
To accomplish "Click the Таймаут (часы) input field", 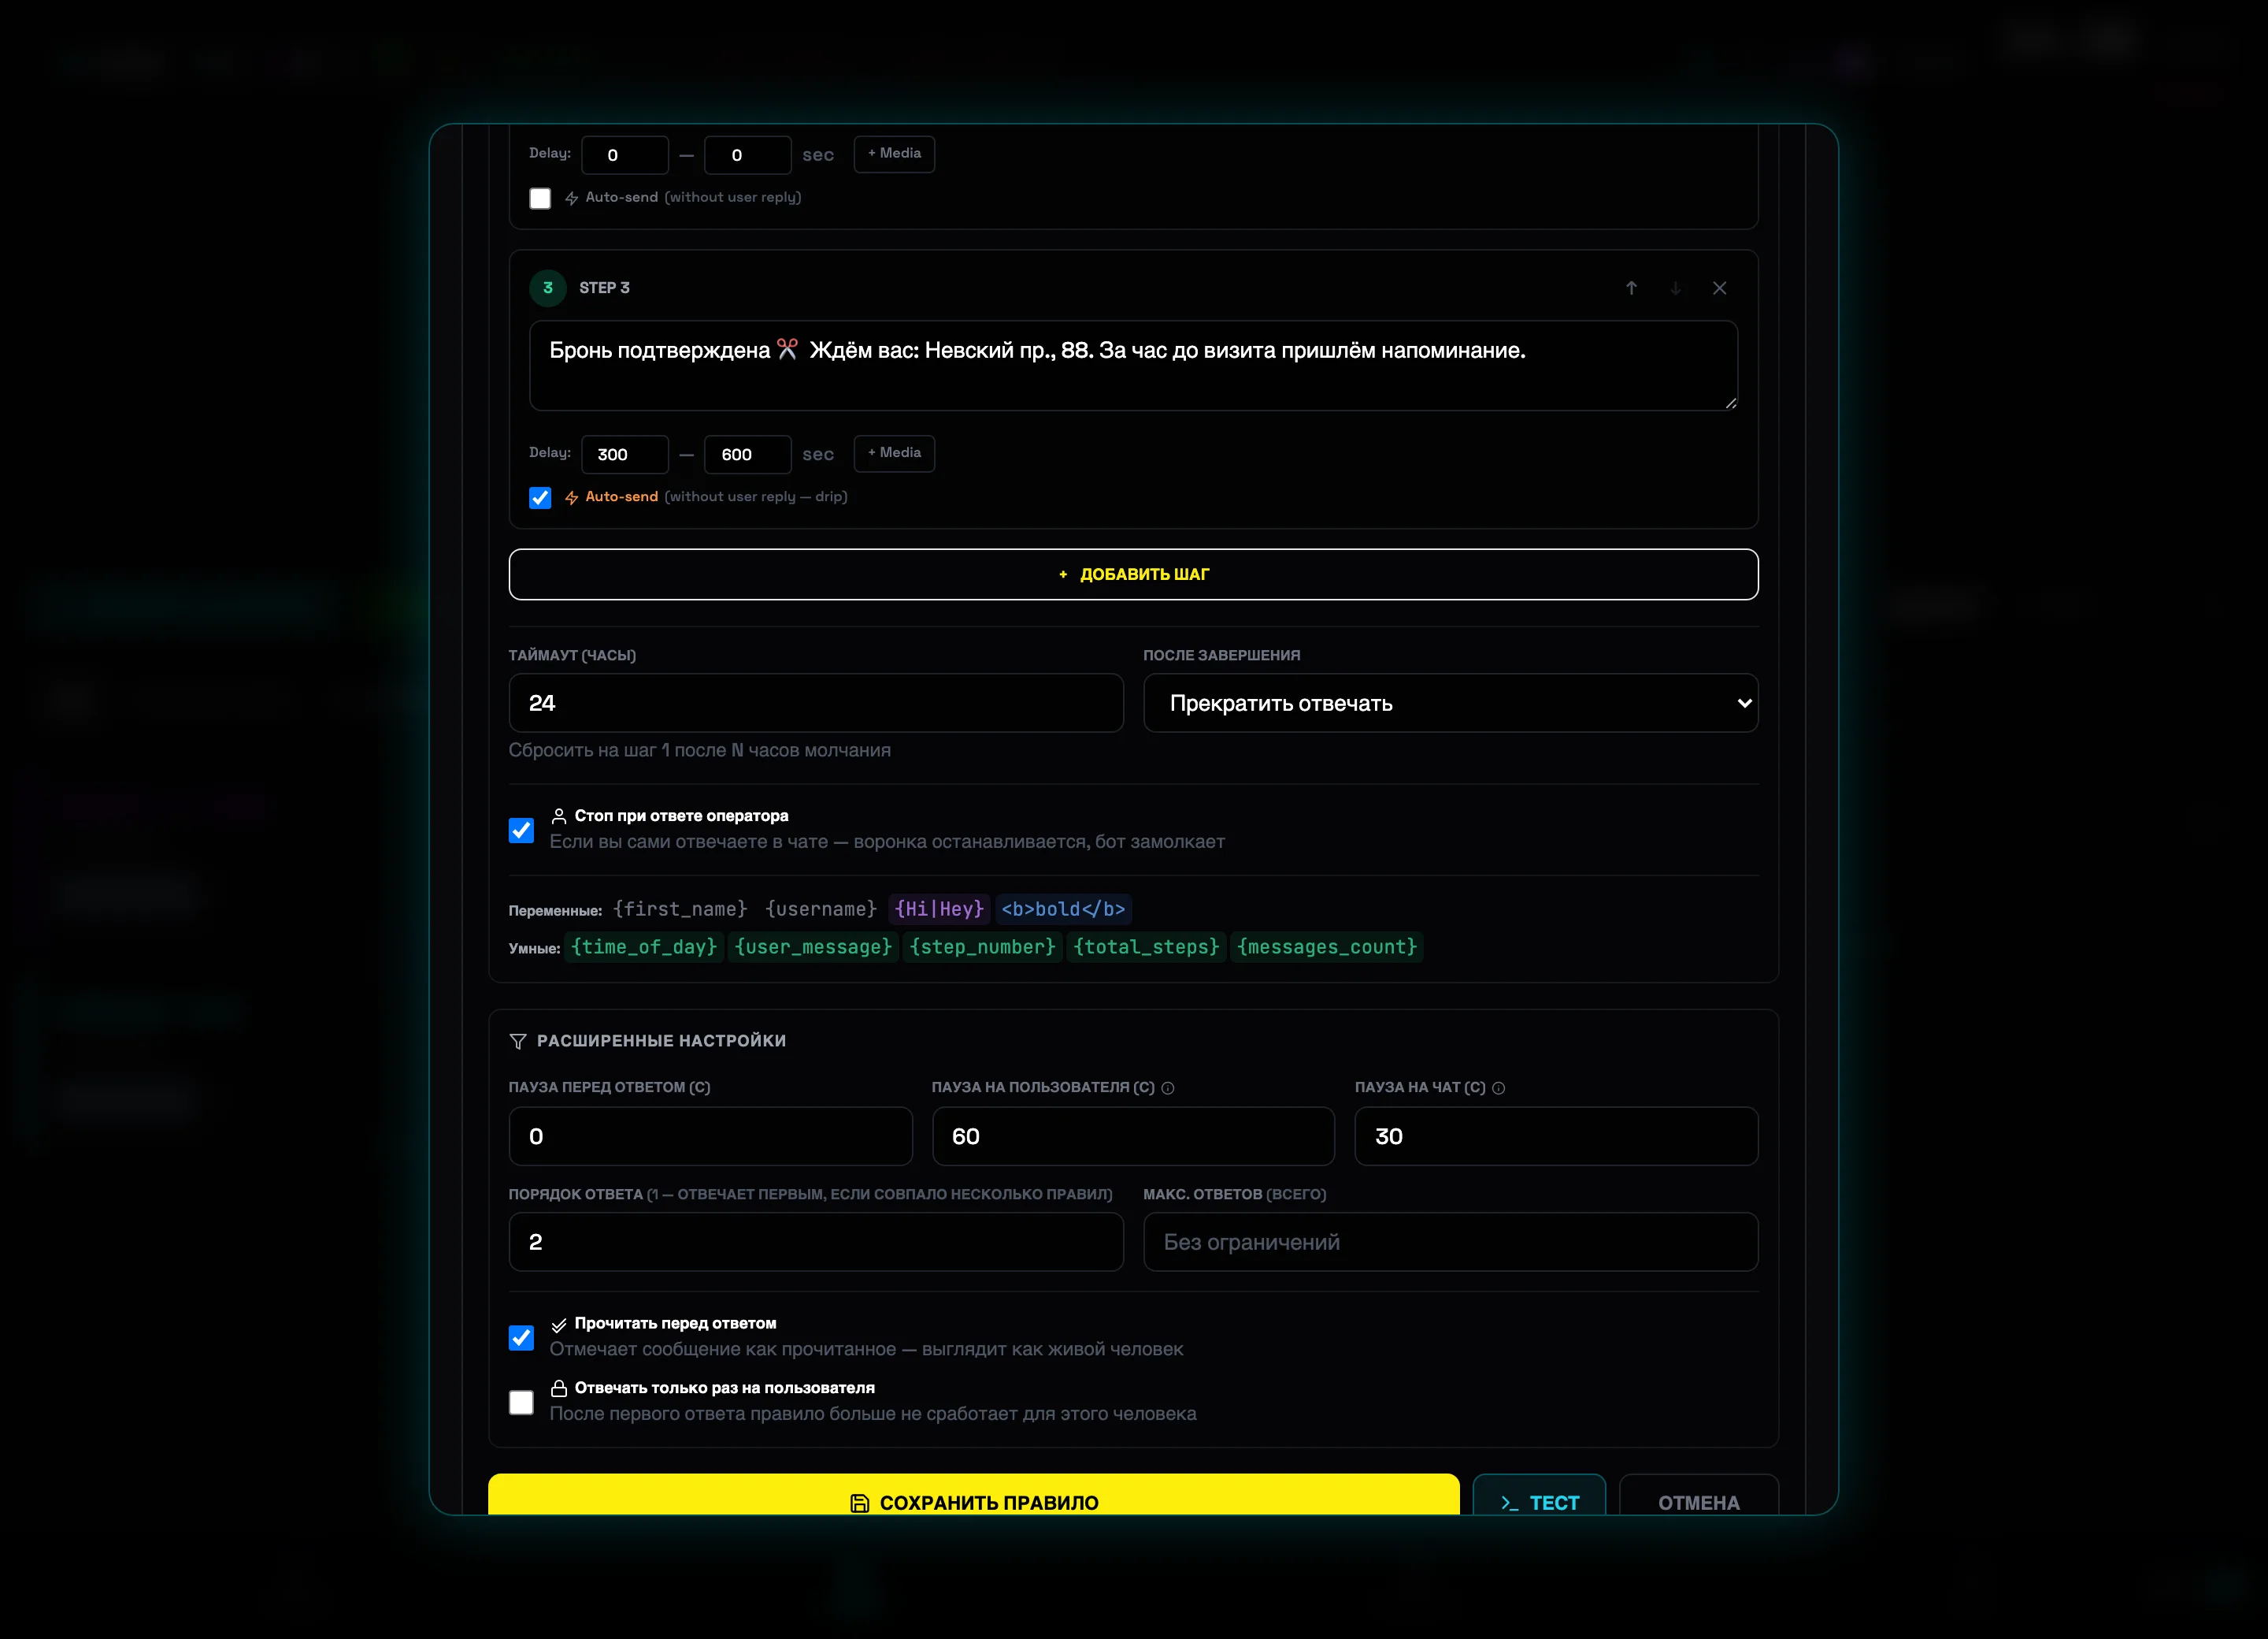I will (x=816, y=702).
